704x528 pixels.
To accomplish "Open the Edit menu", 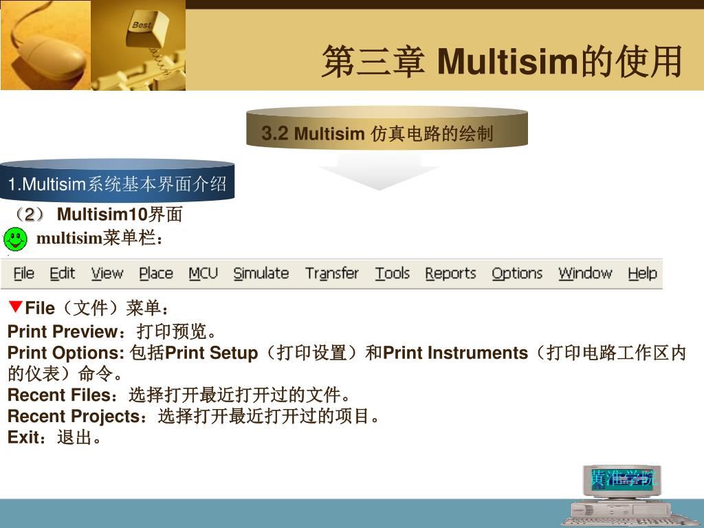I will pos(62,274).
